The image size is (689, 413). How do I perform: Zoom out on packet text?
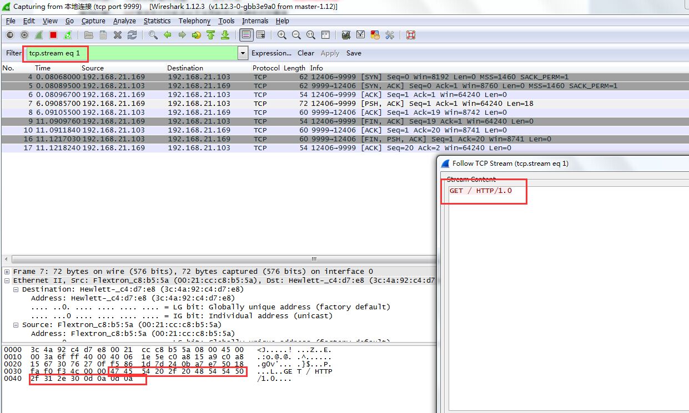click(296, 35)
